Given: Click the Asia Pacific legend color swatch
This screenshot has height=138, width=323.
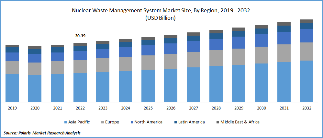Looking at the screenshot, I should (66, 122).
